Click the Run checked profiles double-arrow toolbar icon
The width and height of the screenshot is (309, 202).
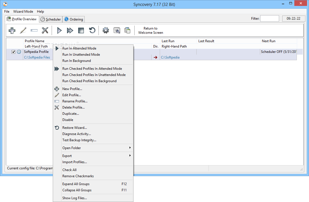[70, 30]
